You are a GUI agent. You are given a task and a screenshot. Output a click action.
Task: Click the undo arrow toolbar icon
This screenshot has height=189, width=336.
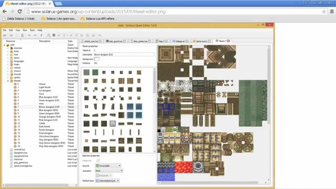coord(29,35)
